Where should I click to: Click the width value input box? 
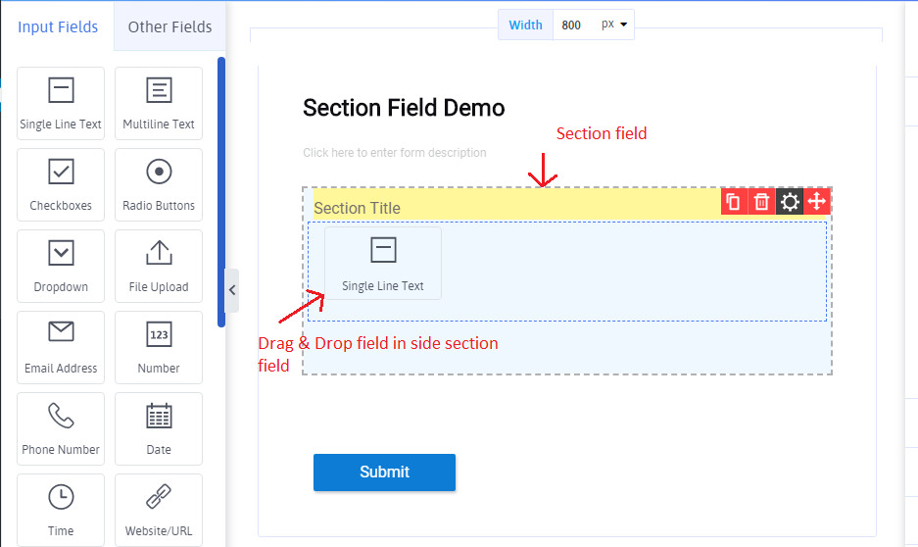(x=574, y=25)
